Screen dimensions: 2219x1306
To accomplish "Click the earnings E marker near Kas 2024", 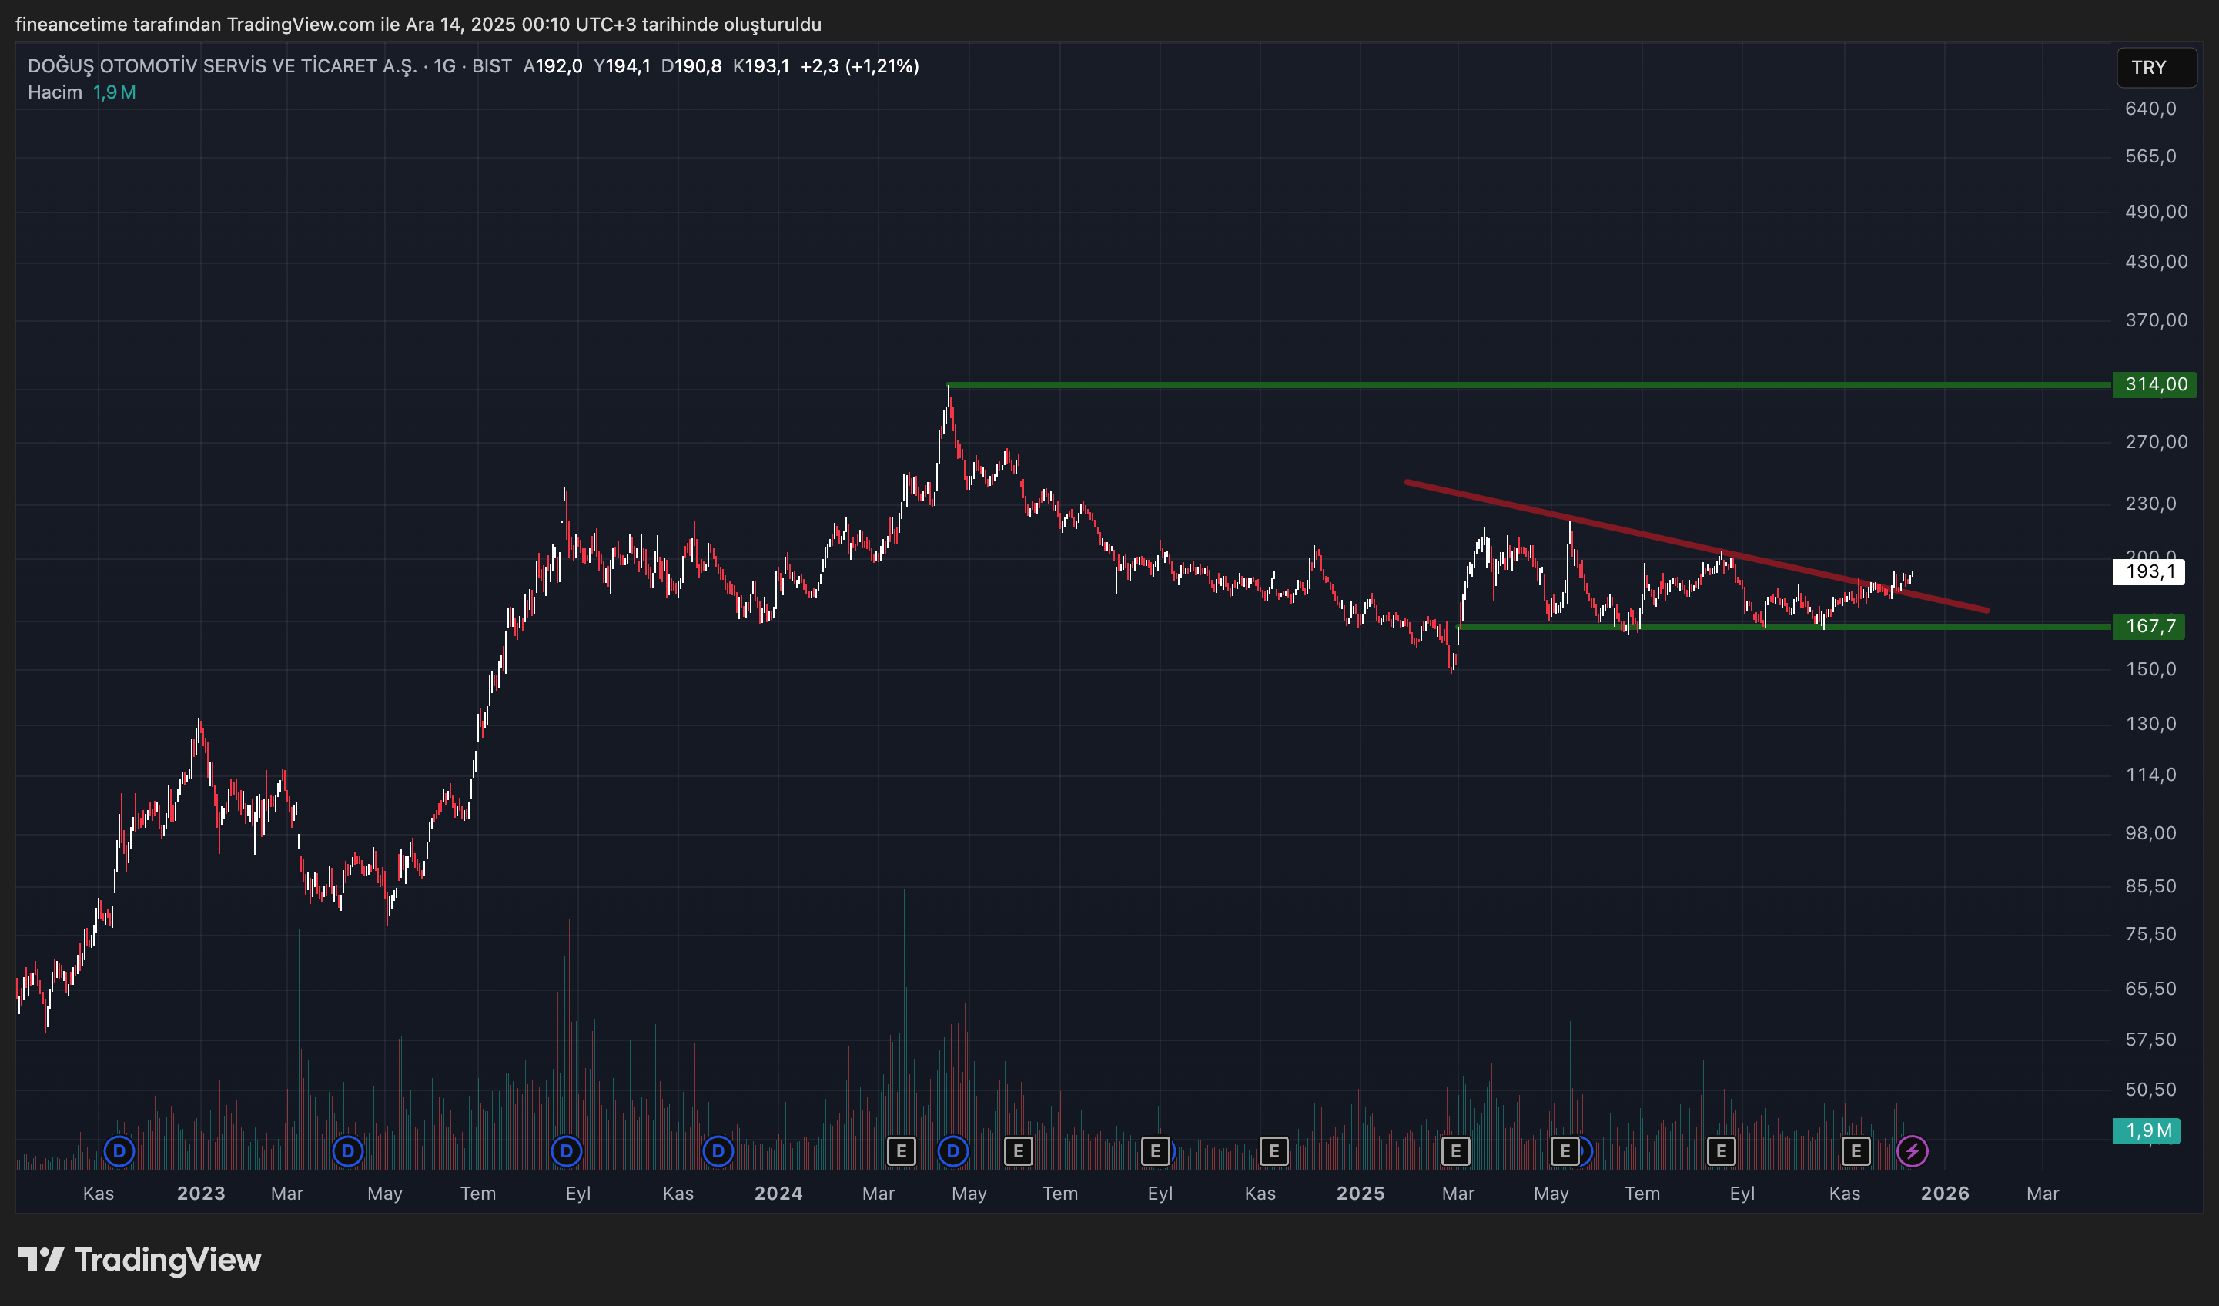I will tap(1273, 1151).
